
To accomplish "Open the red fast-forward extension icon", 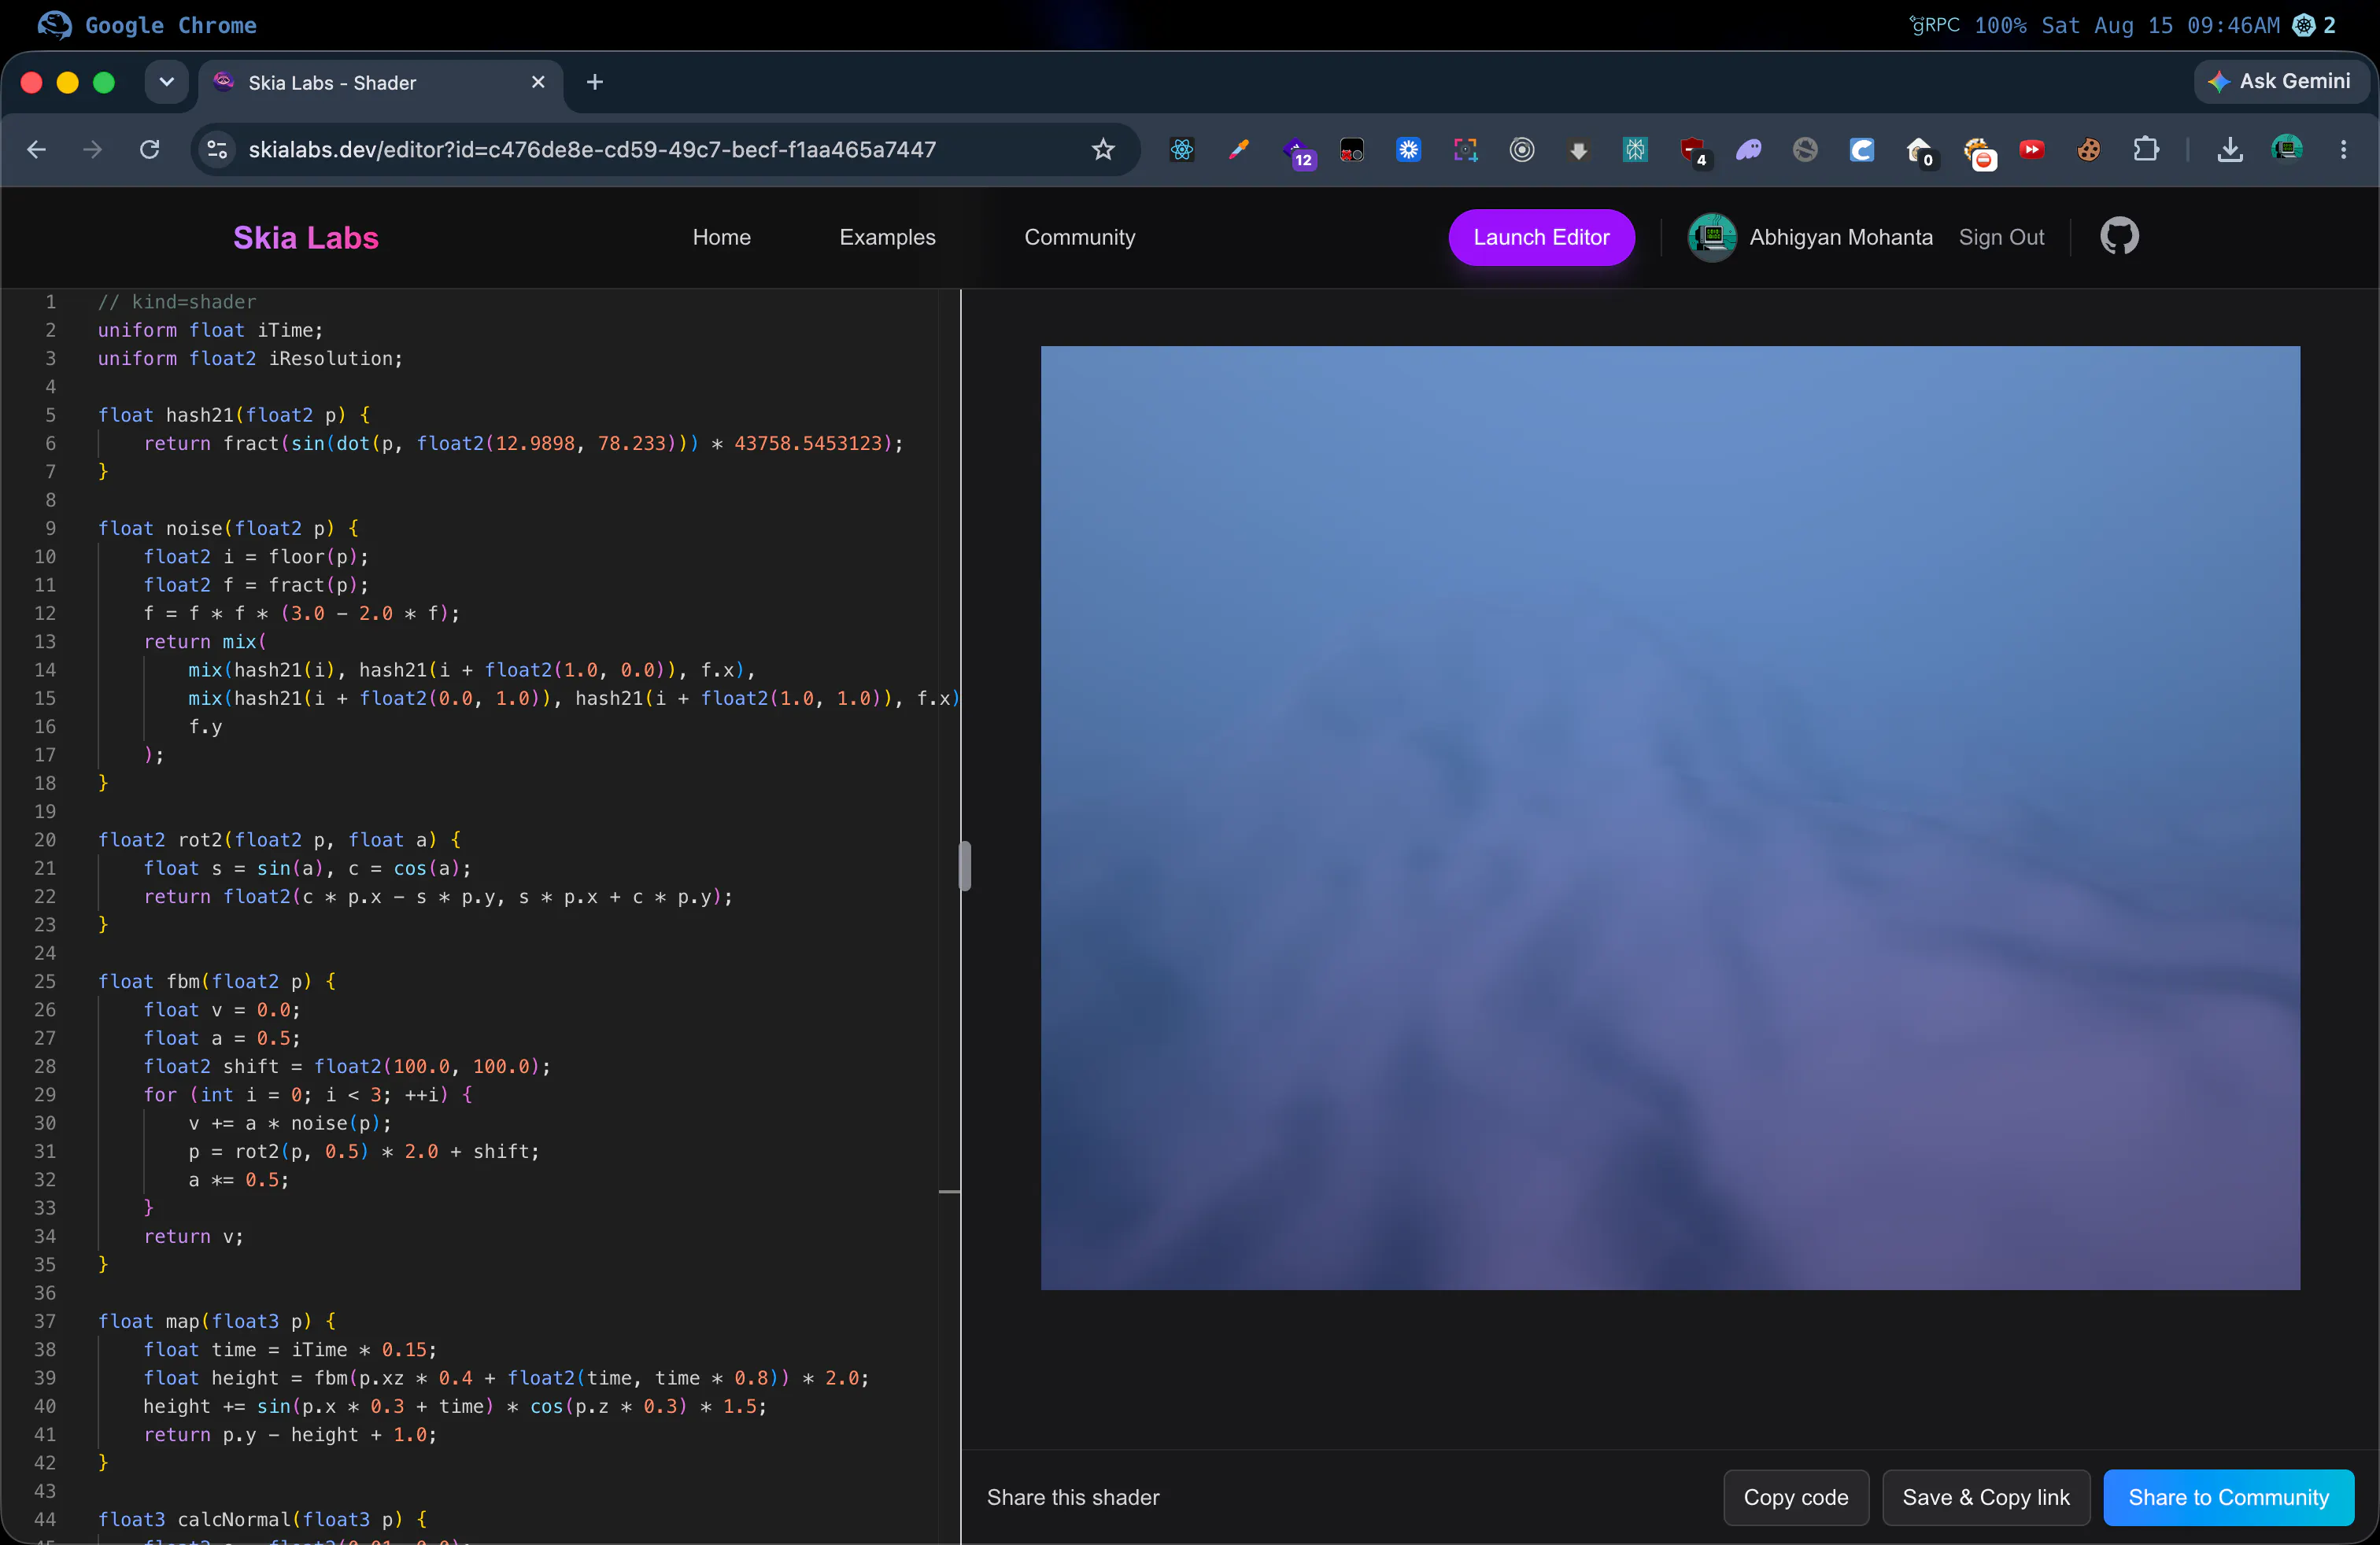I will (2031, 150).
